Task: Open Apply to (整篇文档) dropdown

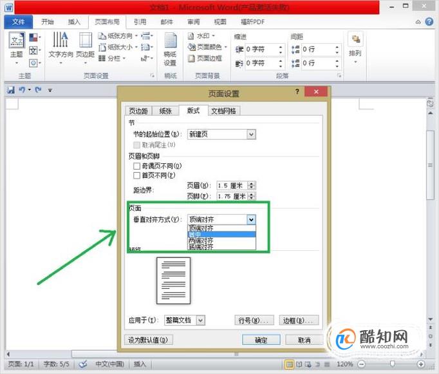Action: tap(185, 320)
